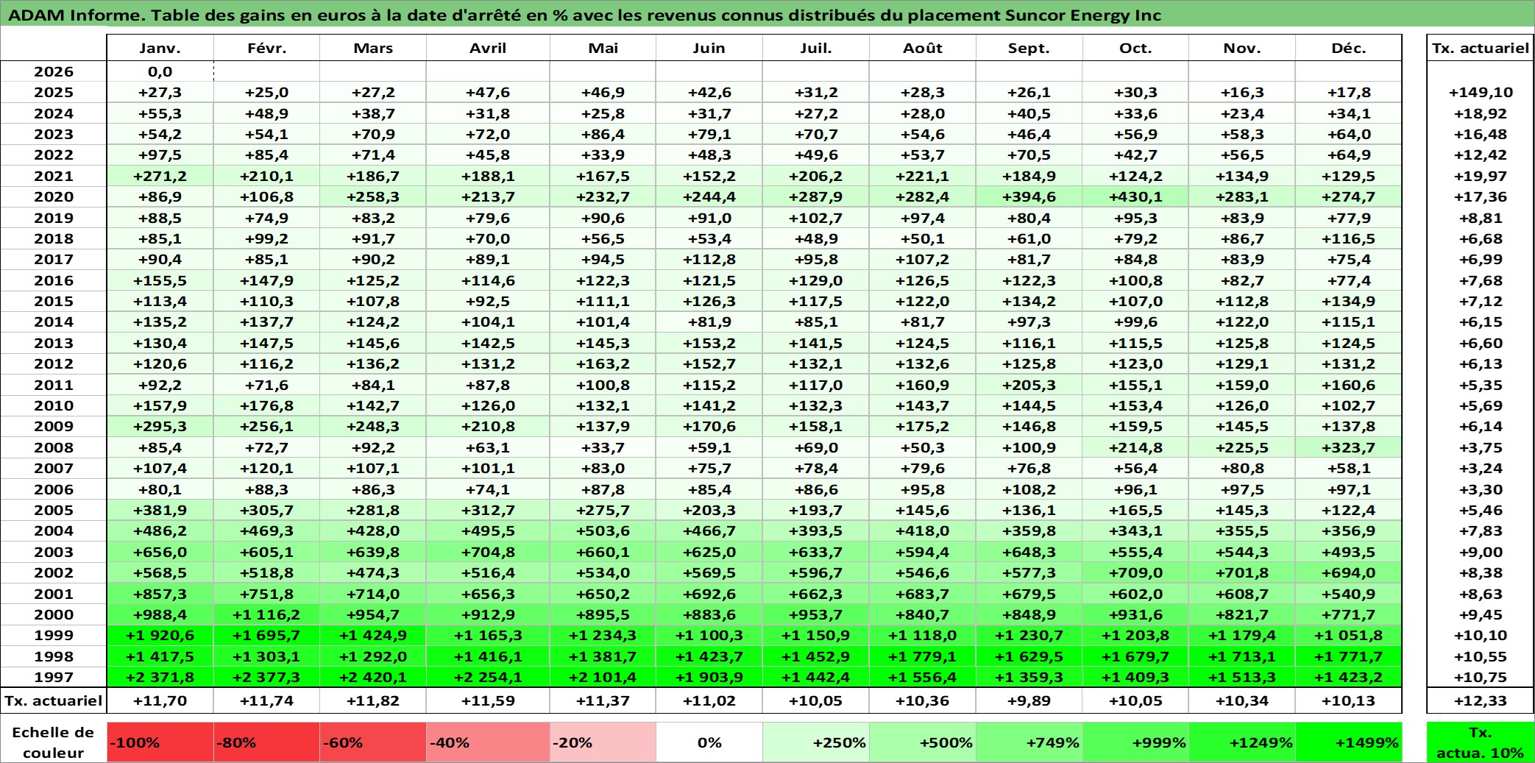Select the 2026 row label
This screenshot has width=1535, height=763.
click(54, 71)
